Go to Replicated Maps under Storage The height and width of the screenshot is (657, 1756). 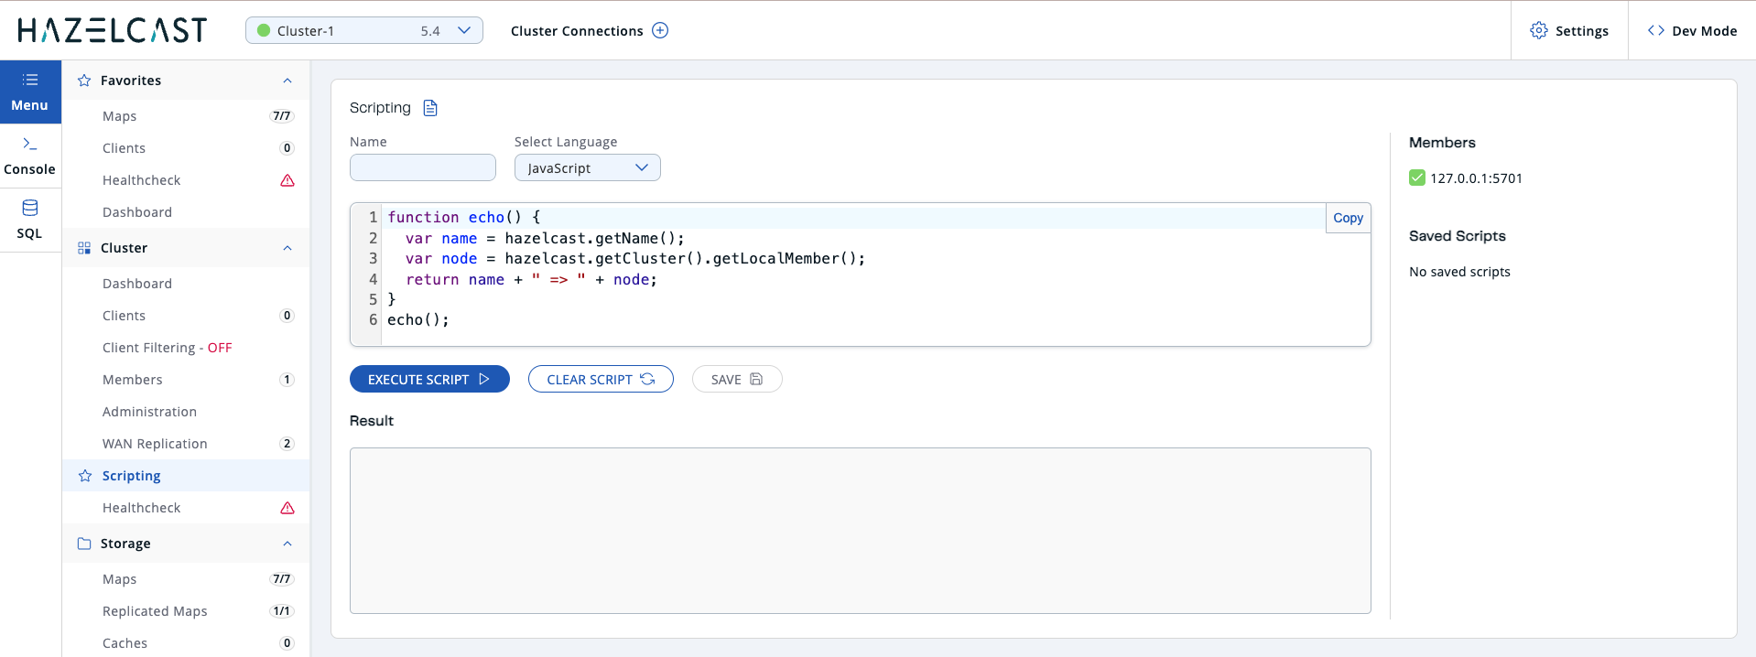(155, 611)
